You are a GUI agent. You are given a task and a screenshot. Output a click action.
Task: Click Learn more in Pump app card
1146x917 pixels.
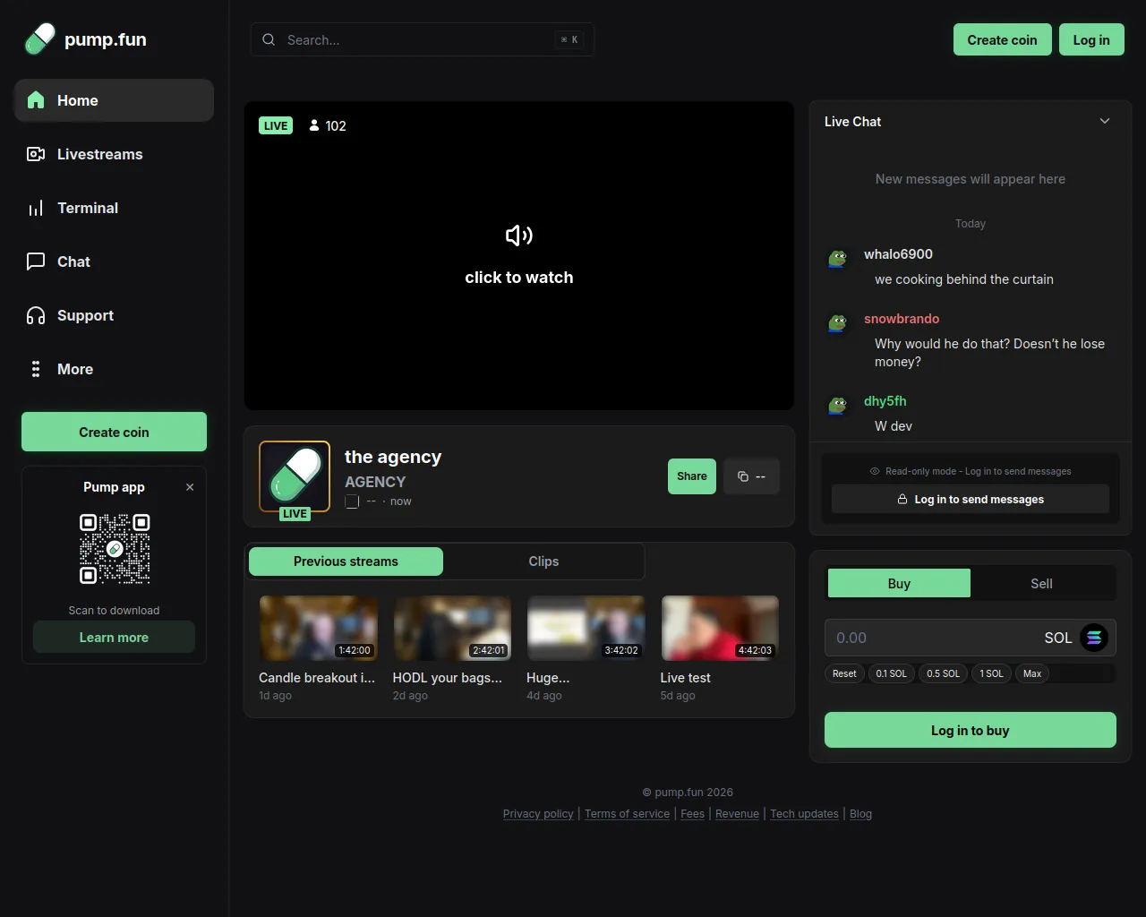[x=114, y=637]
